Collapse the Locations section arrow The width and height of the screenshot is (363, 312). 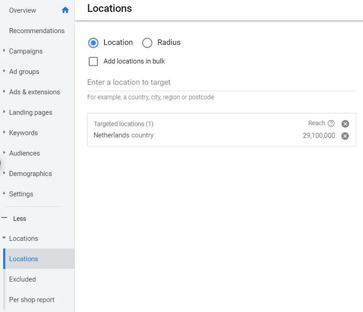[x=4, y=238]
